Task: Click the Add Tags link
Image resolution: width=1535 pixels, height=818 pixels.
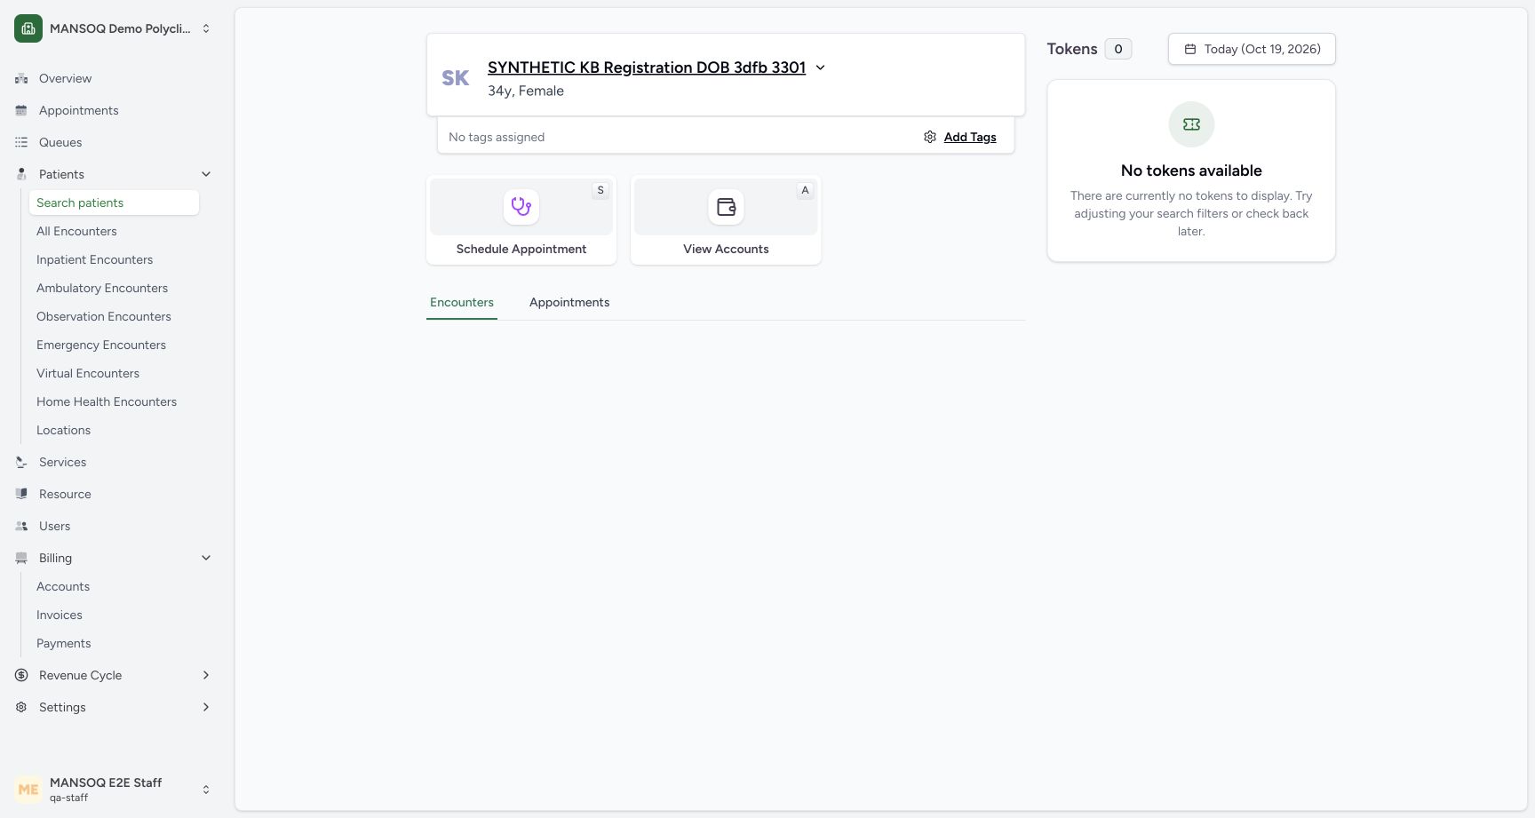Action: point(970,137)
